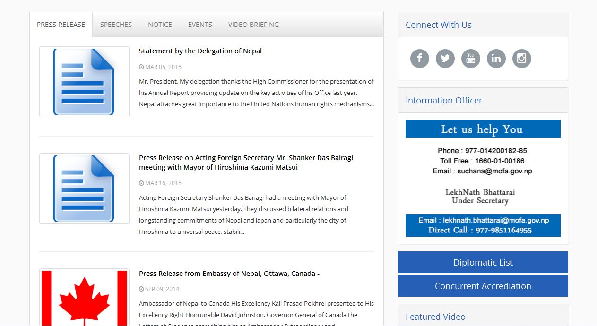597x326 pixels.
Task: Click the document icon beside Hiroshima press release
Action: tap(84, 189)
